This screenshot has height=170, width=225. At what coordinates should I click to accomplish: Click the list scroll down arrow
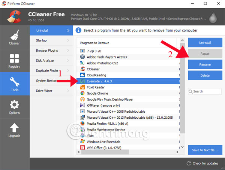pyautogui.click(x=182, y=147)
